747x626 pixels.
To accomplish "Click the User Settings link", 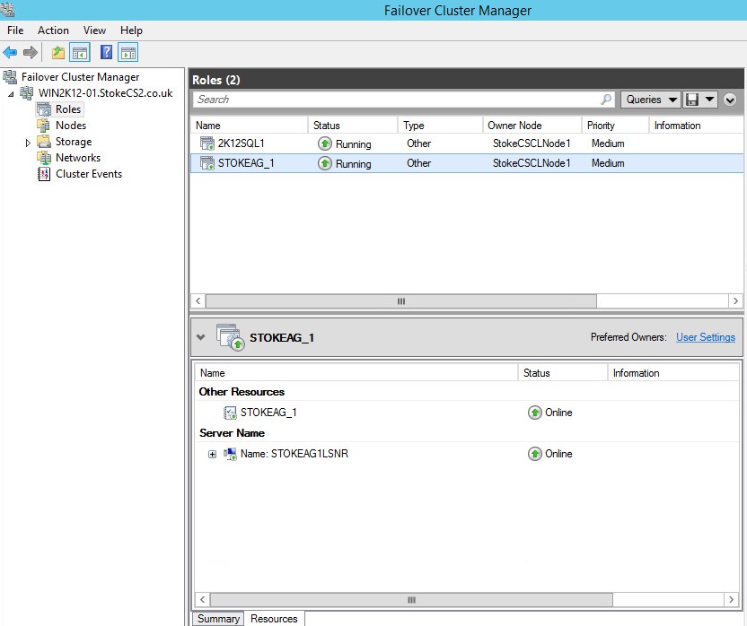I will coord(705,337).
